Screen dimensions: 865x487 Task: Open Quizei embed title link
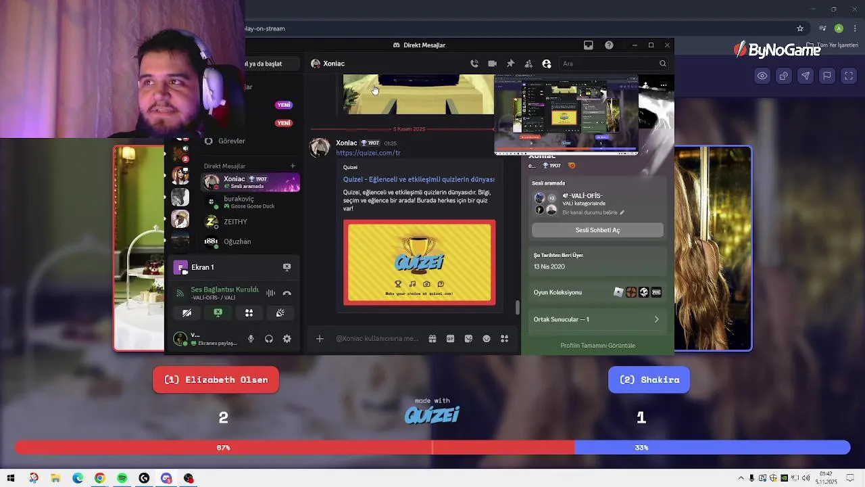coord(418,179)
